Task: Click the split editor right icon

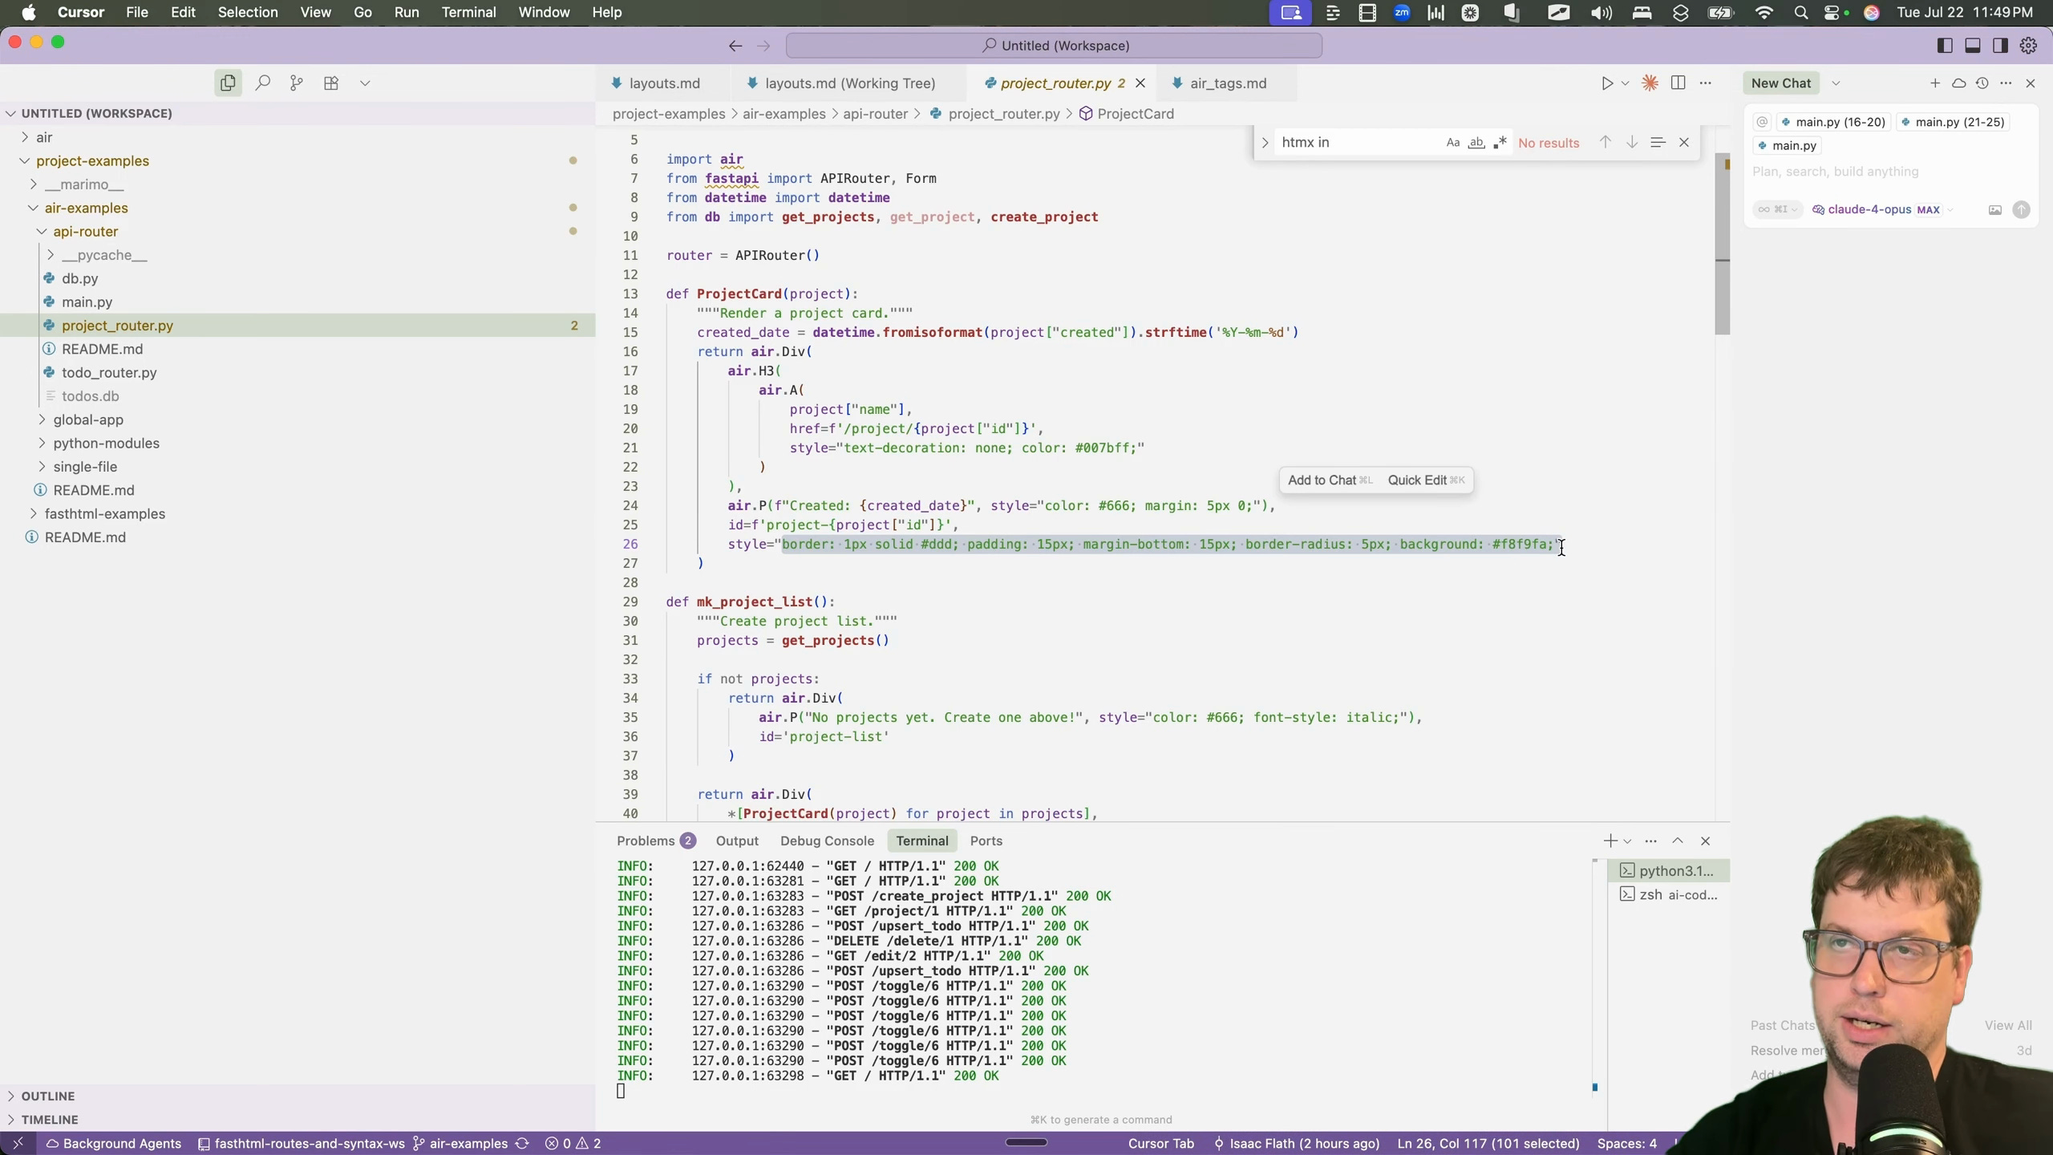Action: (x=1678, y=83)
